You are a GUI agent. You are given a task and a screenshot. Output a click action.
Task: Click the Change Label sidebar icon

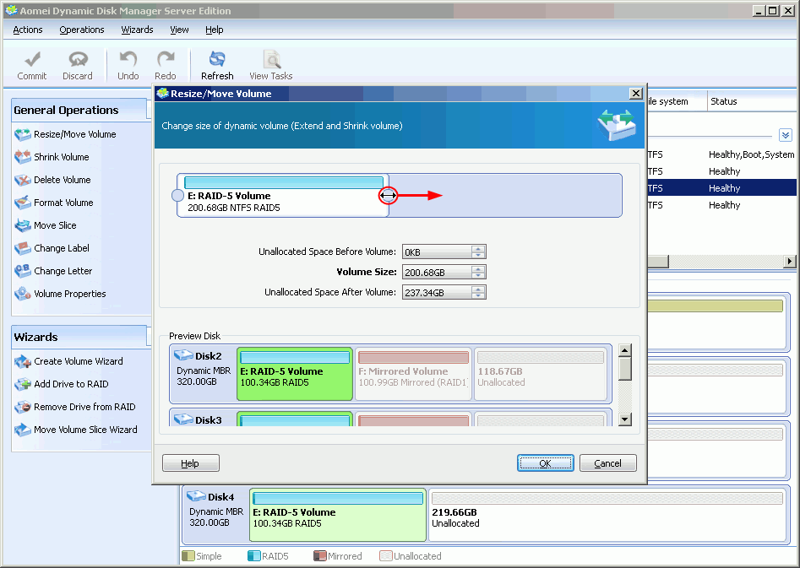coord(23,248)
